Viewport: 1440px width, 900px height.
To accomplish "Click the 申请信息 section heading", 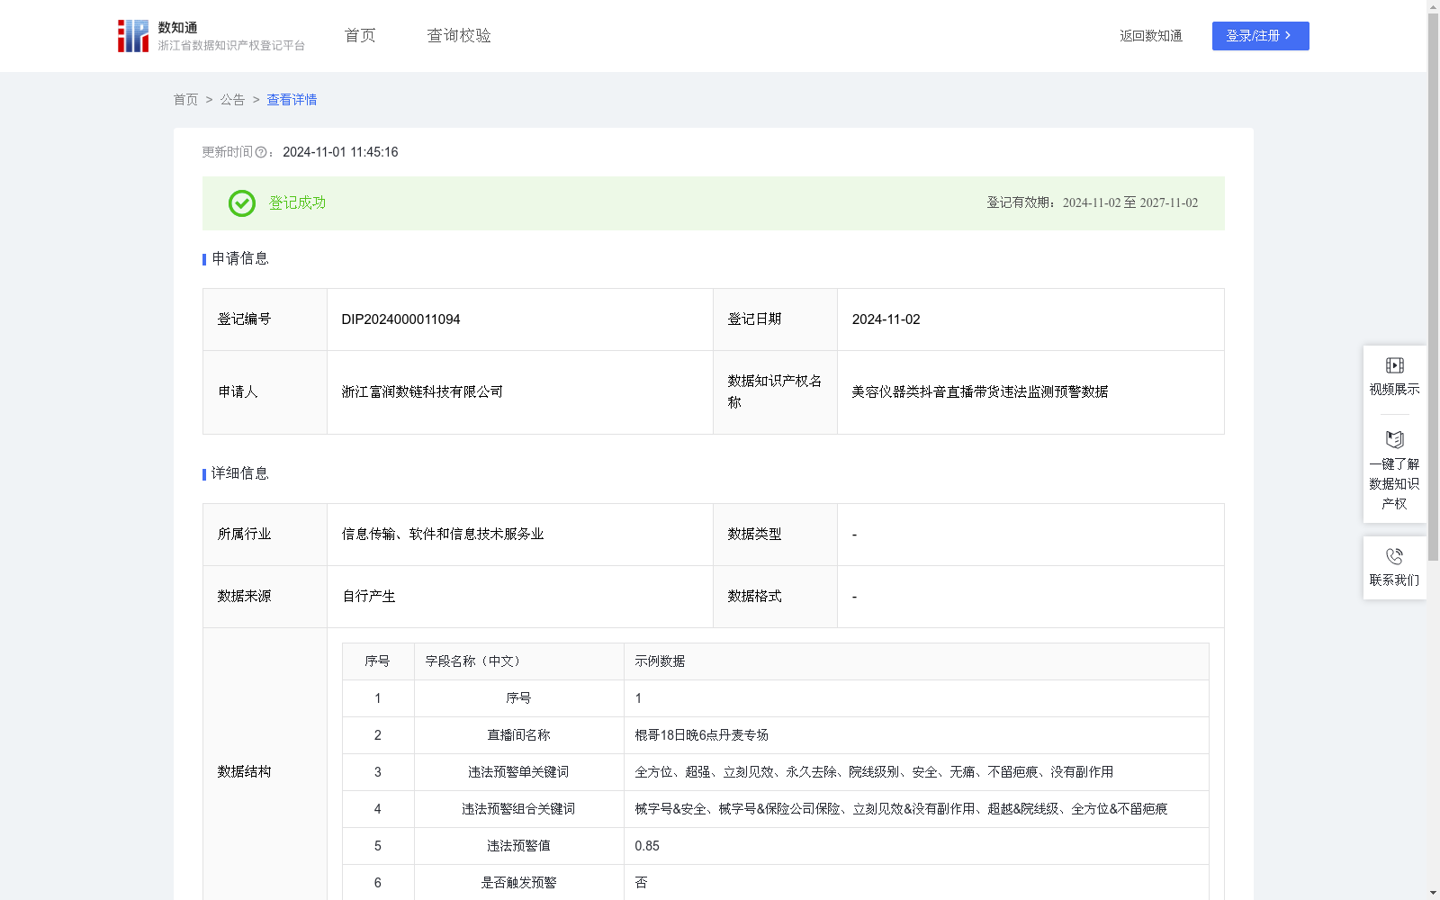I will coord(240,259).
